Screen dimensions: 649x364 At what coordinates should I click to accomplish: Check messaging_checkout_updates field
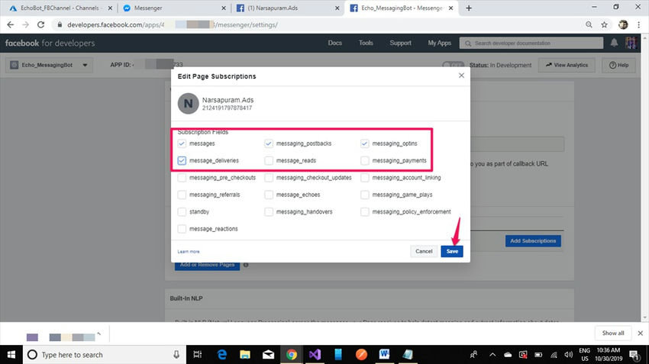click(x=269, y=178)
